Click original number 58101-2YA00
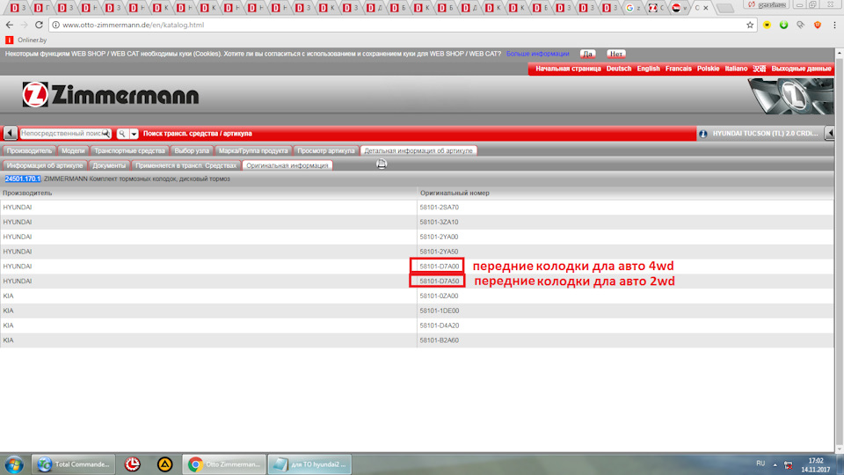The width and height of the screenshot is (844, 475). (x=440, y=237)
